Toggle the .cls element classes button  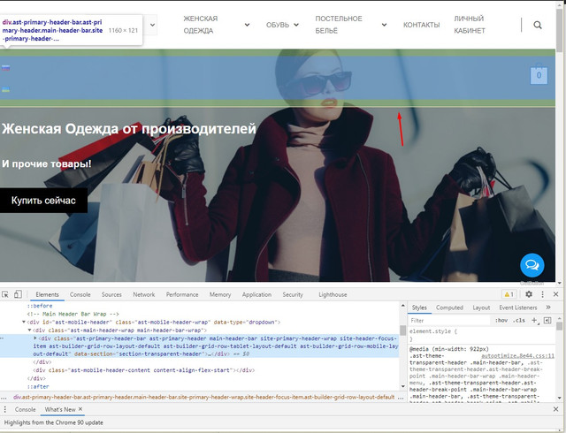[x=519, y=320]
